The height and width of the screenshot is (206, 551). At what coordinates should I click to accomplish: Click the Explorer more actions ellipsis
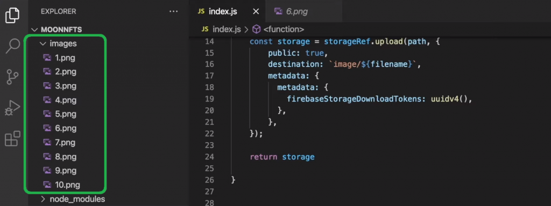(x=174, y=12)
